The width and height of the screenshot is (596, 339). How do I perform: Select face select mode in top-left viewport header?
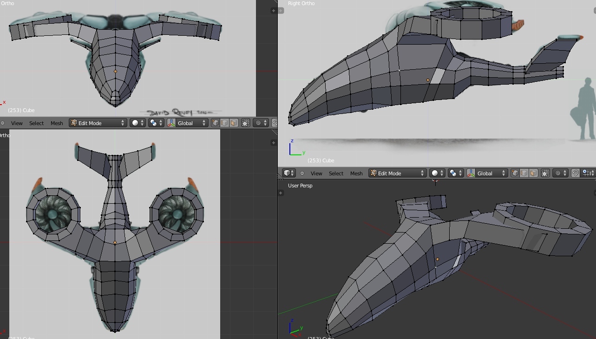coord(234,123)
